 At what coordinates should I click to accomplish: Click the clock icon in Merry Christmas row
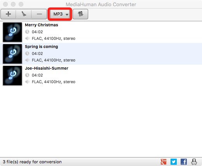pyautogui.click(x=27, y=32)
